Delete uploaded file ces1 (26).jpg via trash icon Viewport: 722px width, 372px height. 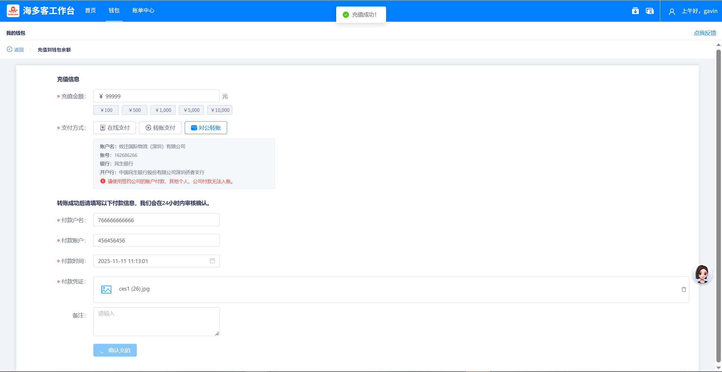684,289
